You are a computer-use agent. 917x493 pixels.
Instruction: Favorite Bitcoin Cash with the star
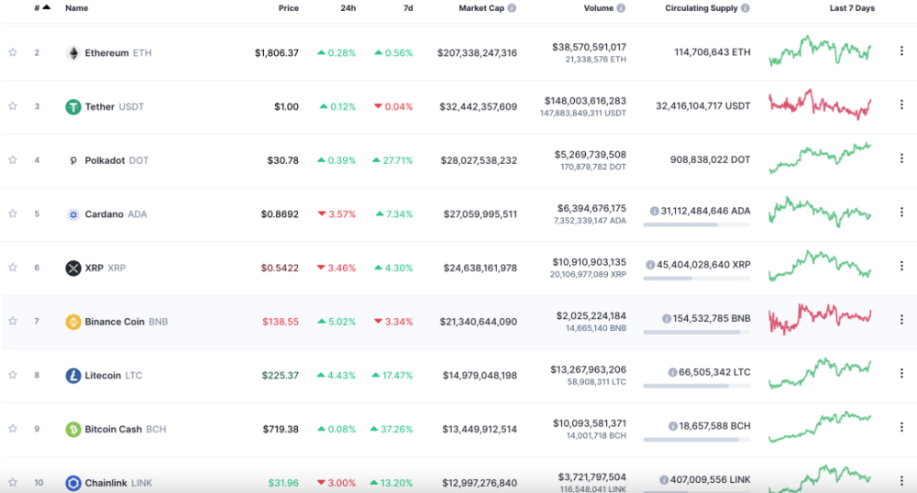click(x=13, y=429)
